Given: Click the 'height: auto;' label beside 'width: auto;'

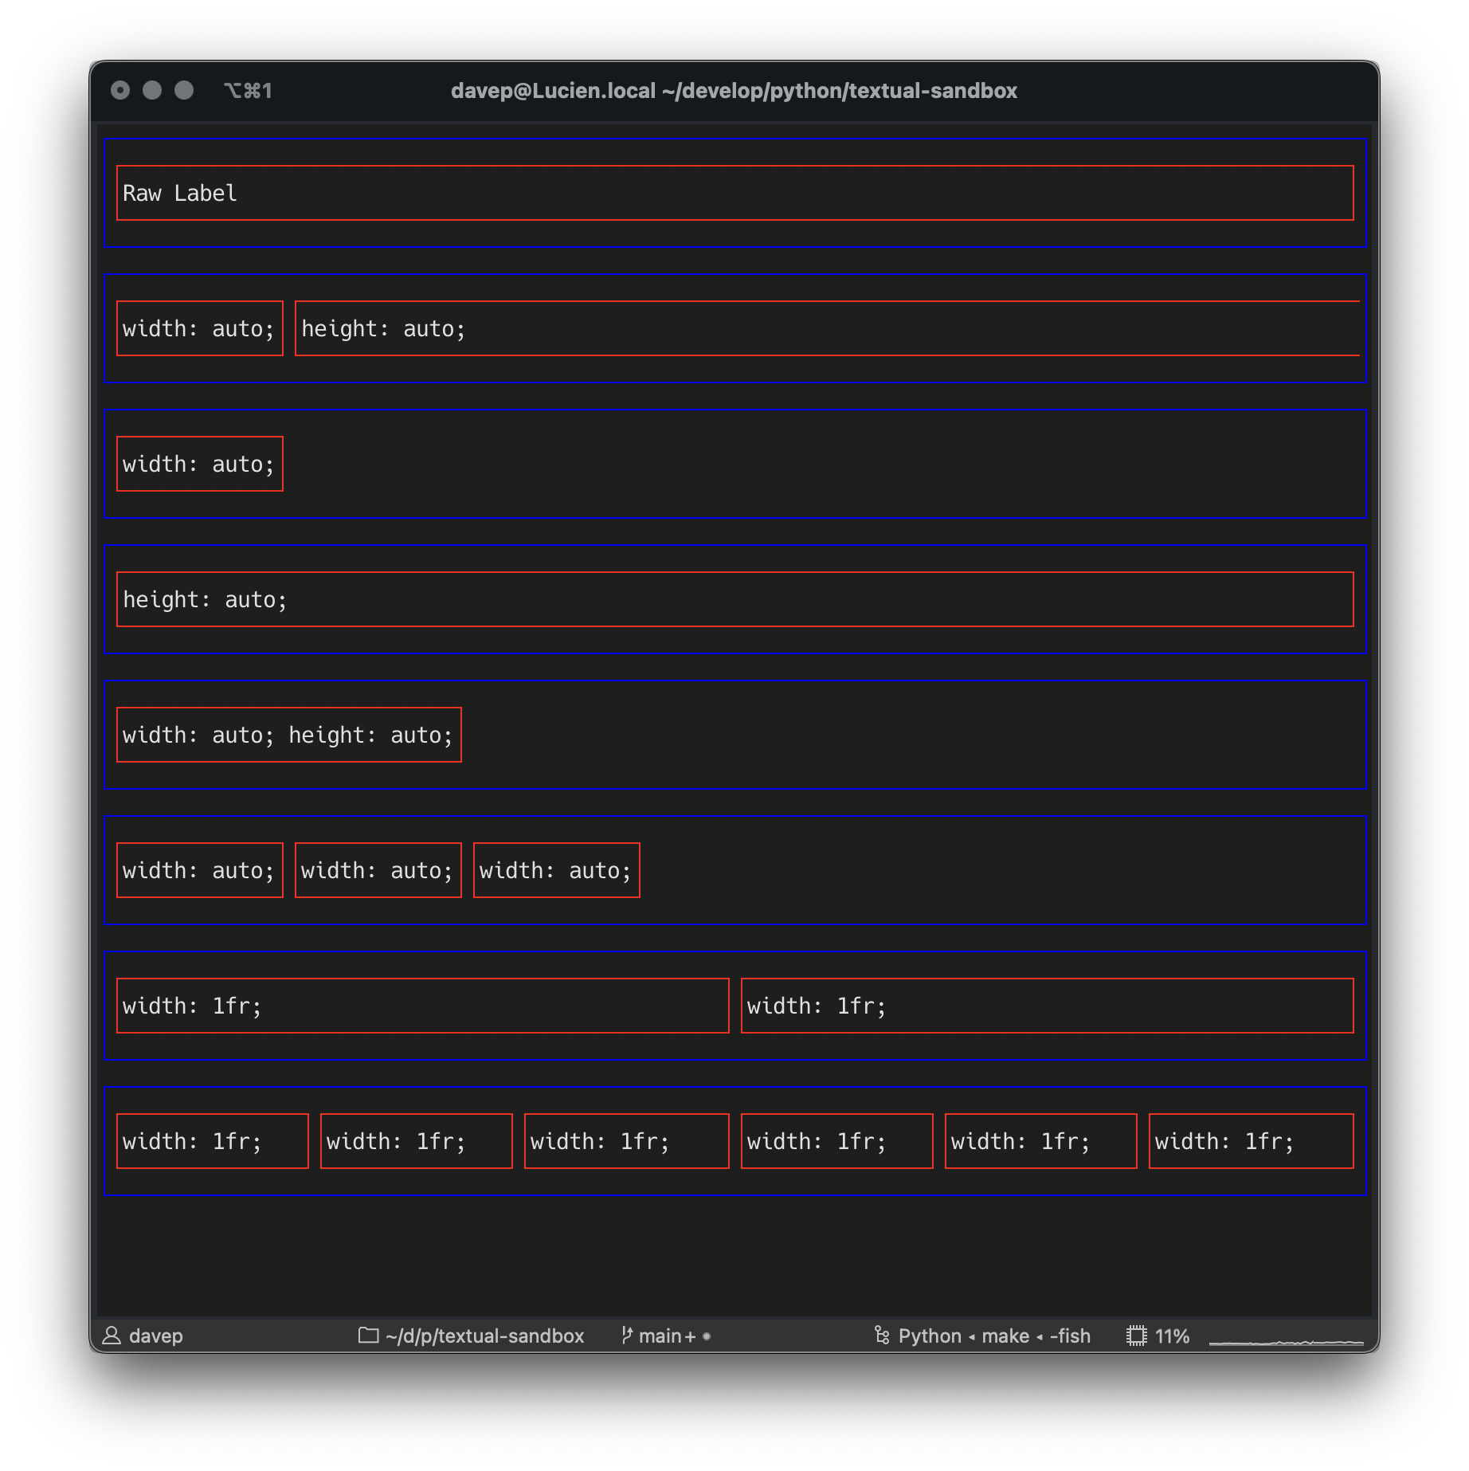Looking at the screenshot, I should pos(827,328).
